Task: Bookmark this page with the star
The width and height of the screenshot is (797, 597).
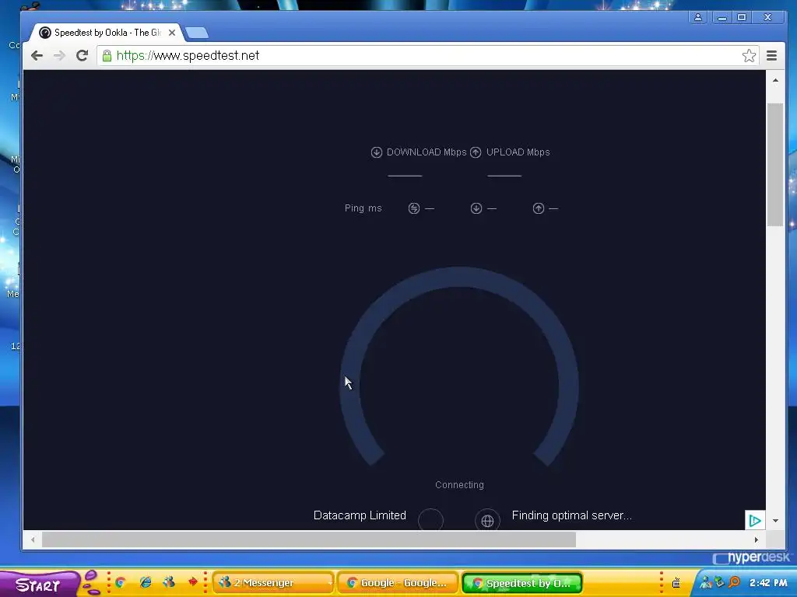Action: [749, 56]
